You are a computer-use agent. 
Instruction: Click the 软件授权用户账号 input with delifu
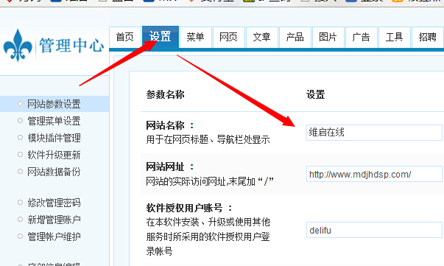point(374,230)
